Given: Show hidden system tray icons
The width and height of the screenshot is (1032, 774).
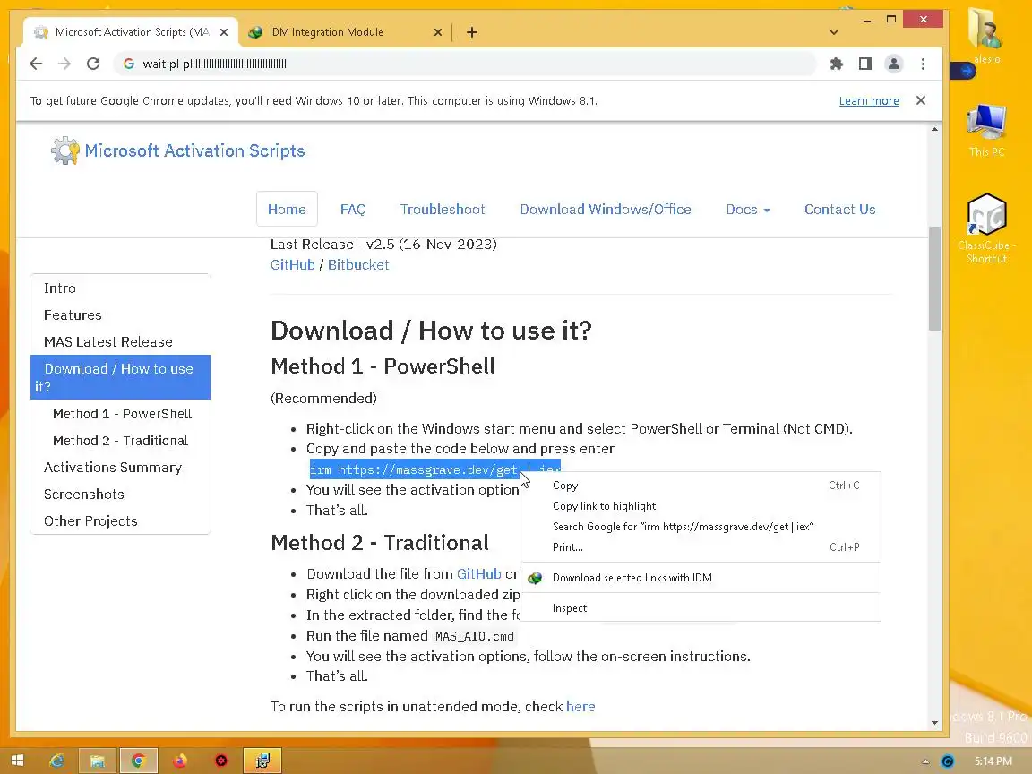Looking at the screenshot, I should point(925,761).
